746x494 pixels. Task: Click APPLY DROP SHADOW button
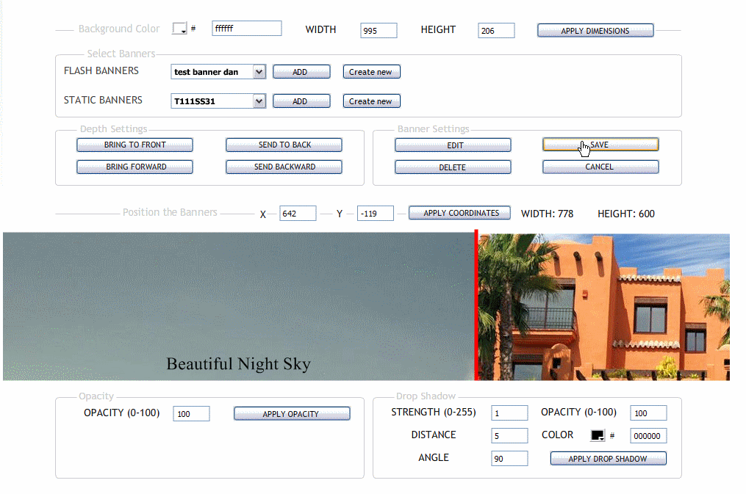pyautogui.click(x=609, y=458)
